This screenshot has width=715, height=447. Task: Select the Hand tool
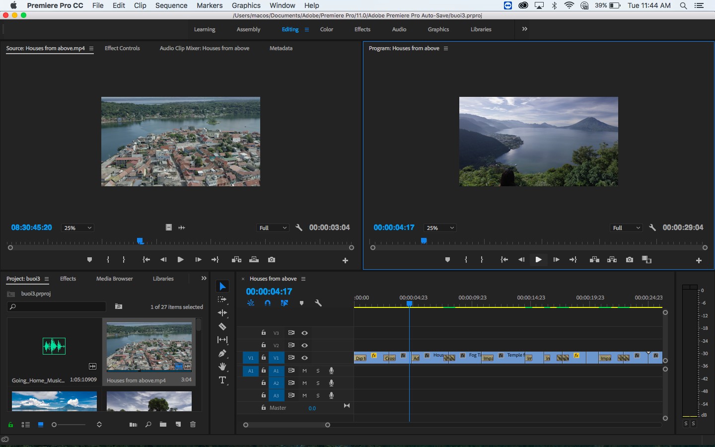click(x=222, y=367)
